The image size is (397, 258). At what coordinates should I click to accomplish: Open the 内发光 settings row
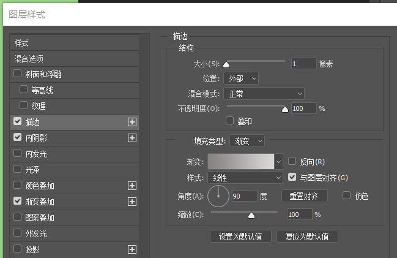[75, 154]
